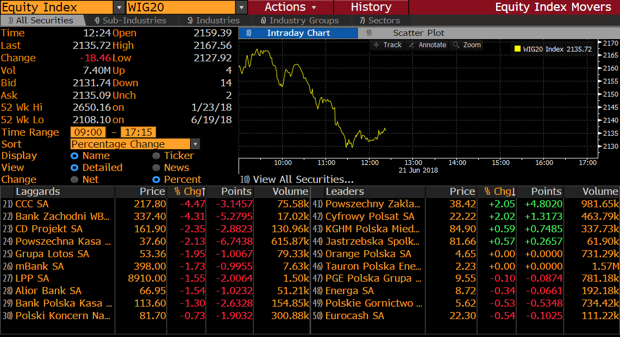The height and width of the screenshot is (337, 620).
Task: Open the WIG20 index dropdown arrow
Action: point(241,8)
